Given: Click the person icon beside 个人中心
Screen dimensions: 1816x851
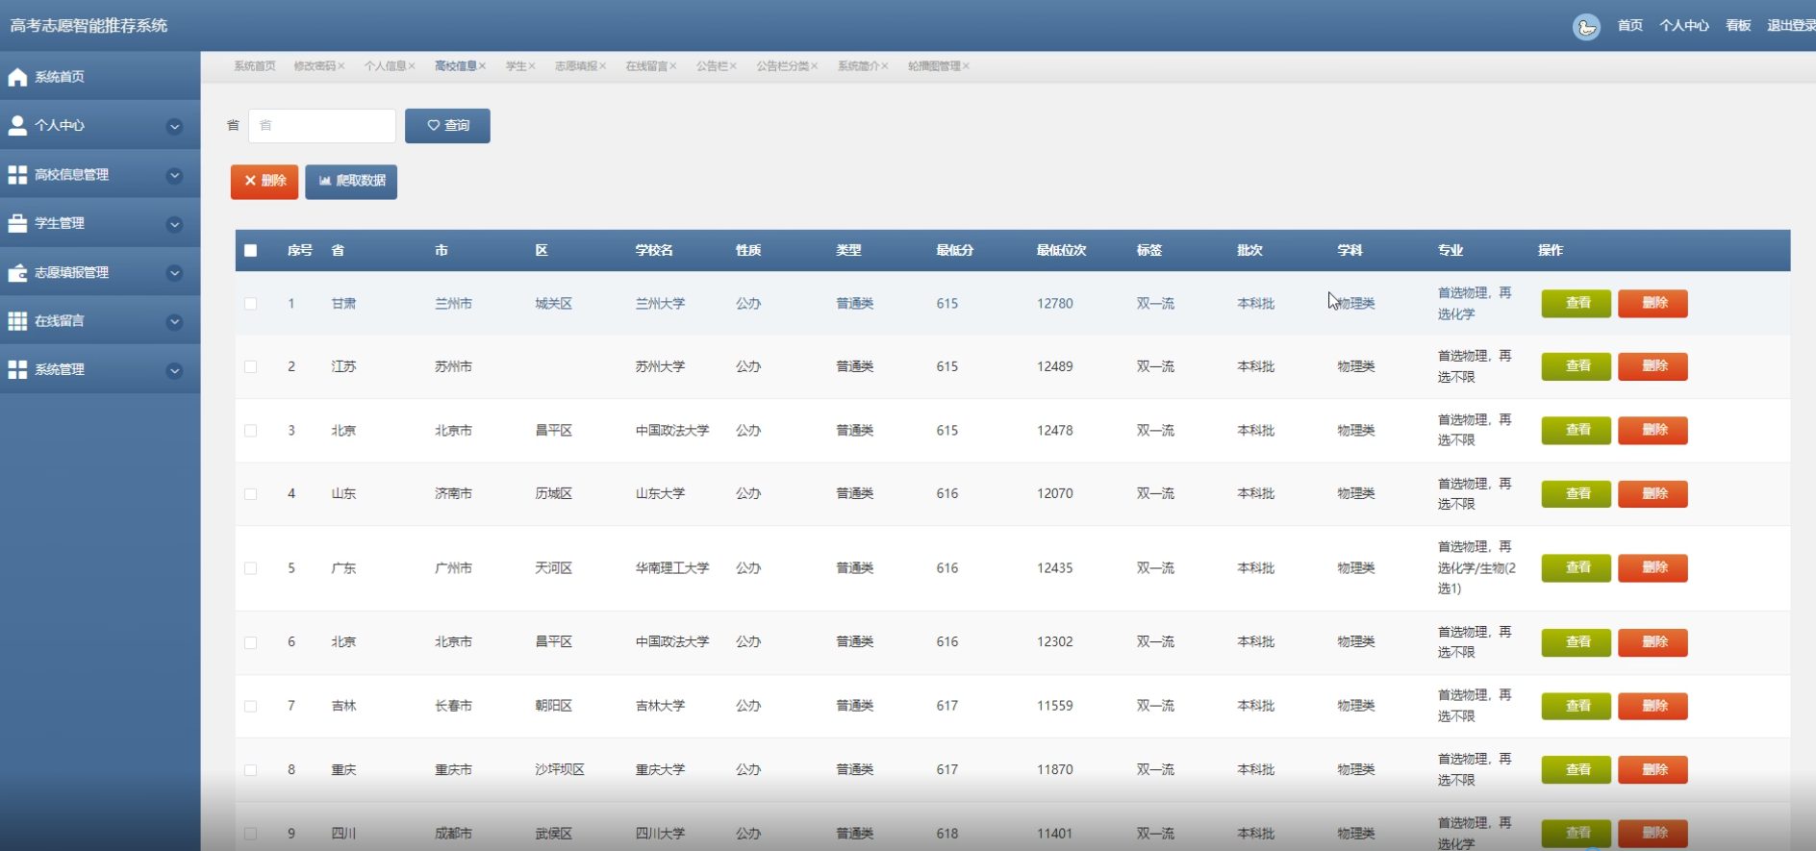Looking at the screenshot, I should (17, 125).
